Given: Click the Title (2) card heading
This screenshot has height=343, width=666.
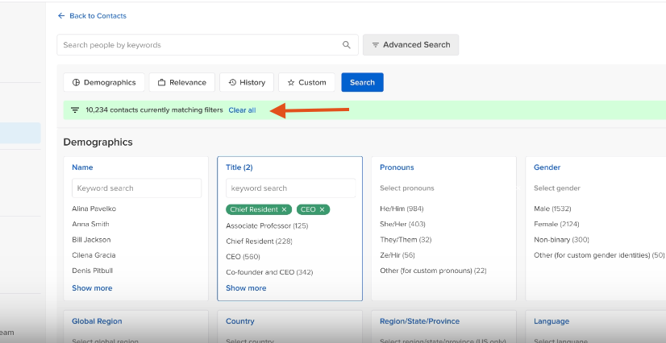Looking at the screenshot, I should [x=239, y=167].
